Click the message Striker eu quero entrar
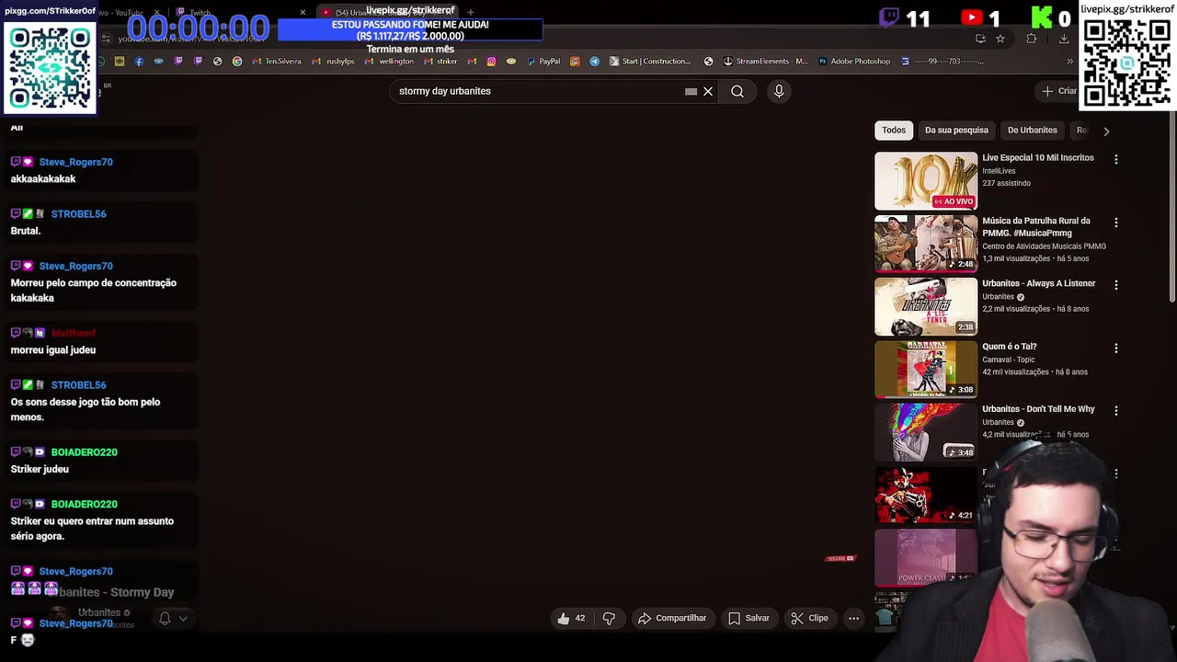The image size is (1177, 662). (x=92, y=529)
